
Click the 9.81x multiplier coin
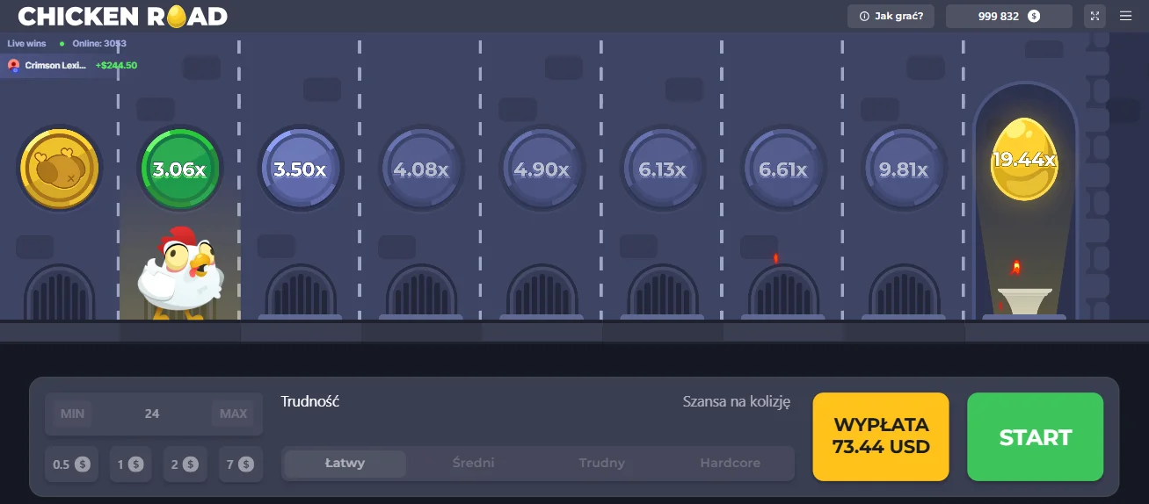[x=904, y=169]
